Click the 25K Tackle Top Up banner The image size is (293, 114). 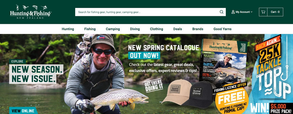[272, 74]
